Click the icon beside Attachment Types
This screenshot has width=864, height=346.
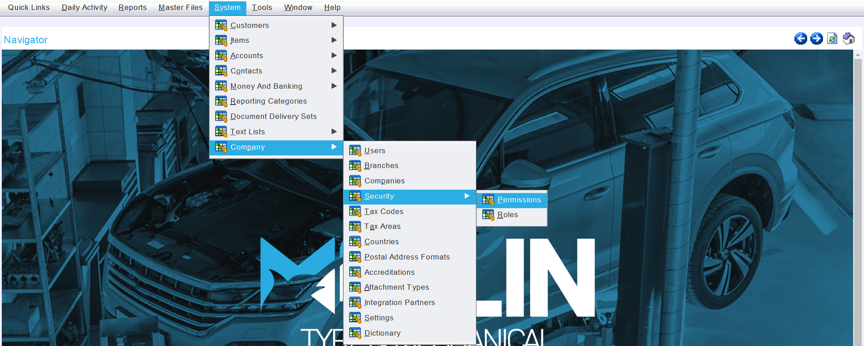click(355, 287)
